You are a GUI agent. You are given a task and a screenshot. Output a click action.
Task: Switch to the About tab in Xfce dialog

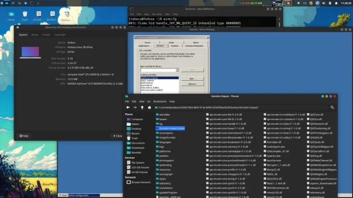point(35,35)
